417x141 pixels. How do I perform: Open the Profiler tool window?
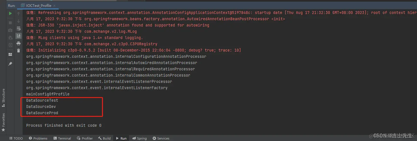[x=84, y=138]
